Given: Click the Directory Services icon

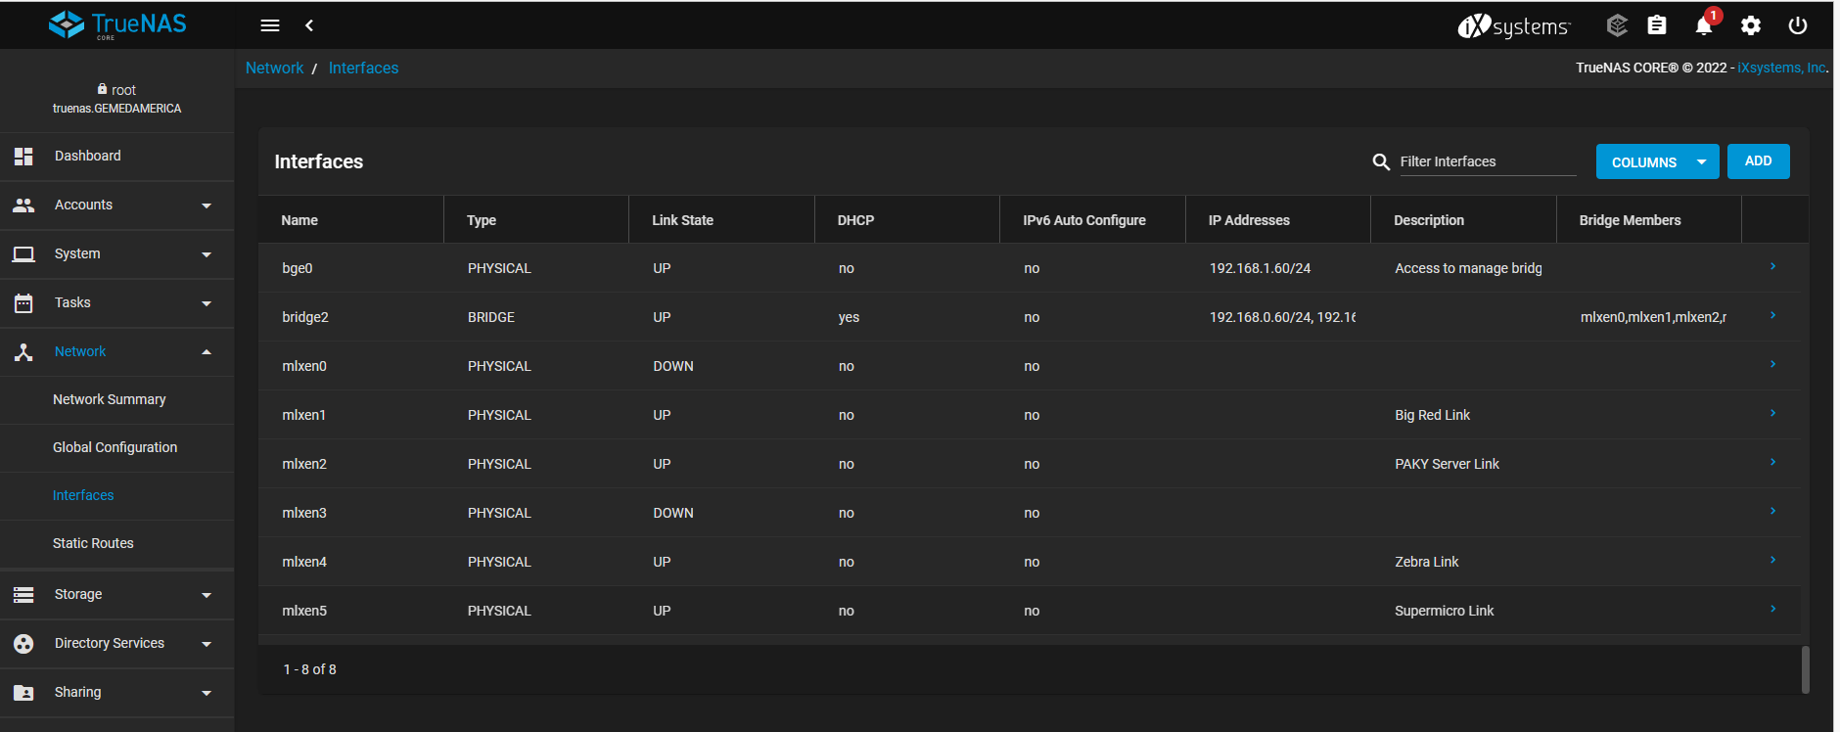Looking at the screenshot, I should pos(23,643).
